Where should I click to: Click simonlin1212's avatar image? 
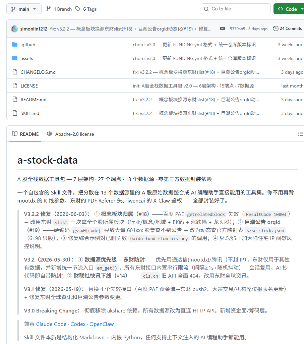(x=14, y=29)
